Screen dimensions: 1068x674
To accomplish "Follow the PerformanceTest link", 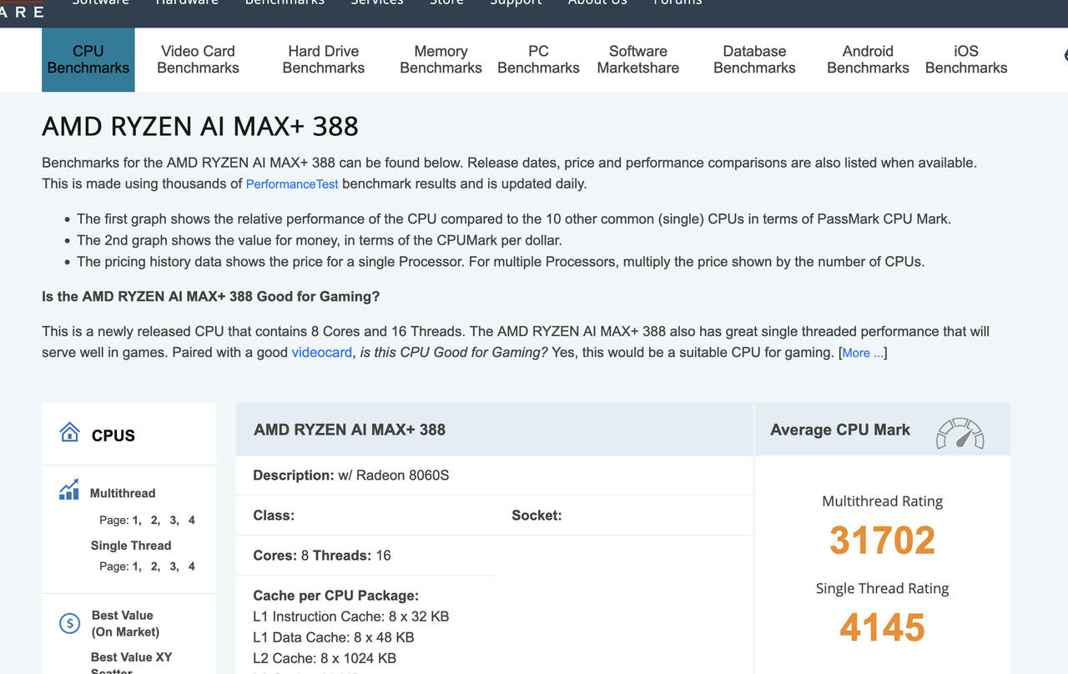I will (292, 184).
